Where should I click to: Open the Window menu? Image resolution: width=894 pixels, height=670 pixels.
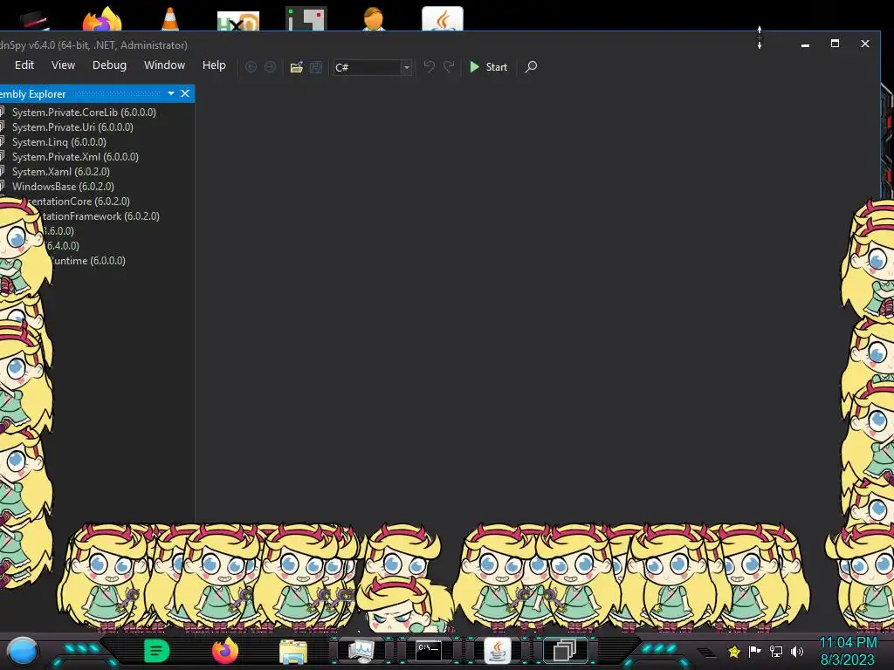(164, 65)
